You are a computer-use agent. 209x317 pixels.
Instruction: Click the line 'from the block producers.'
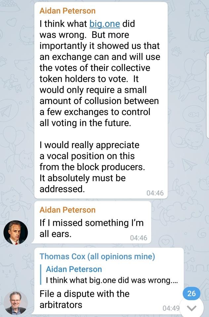point(92,167)
